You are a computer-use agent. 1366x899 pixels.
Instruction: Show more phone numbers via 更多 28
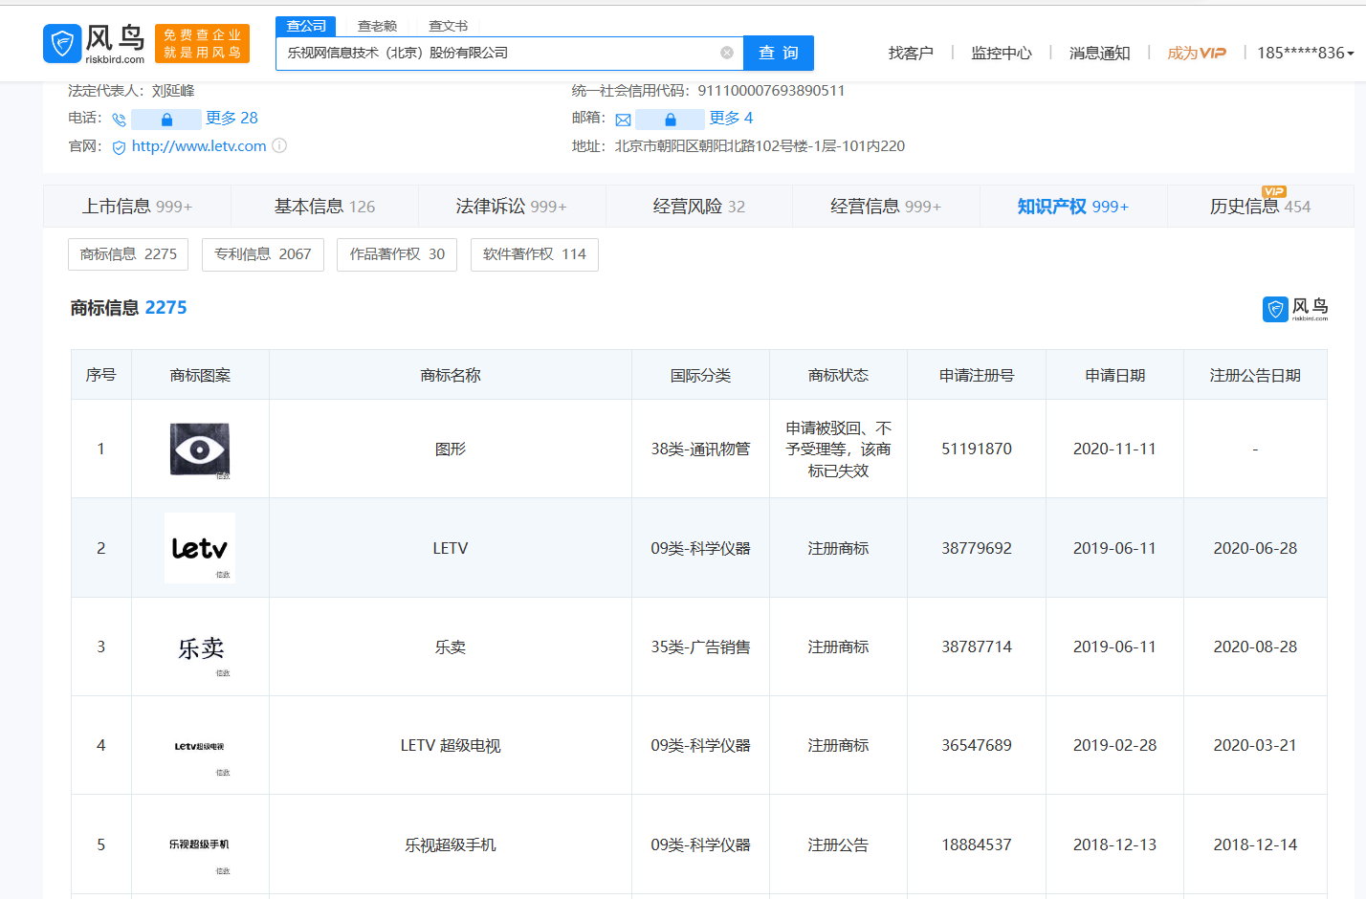(231, 118)
